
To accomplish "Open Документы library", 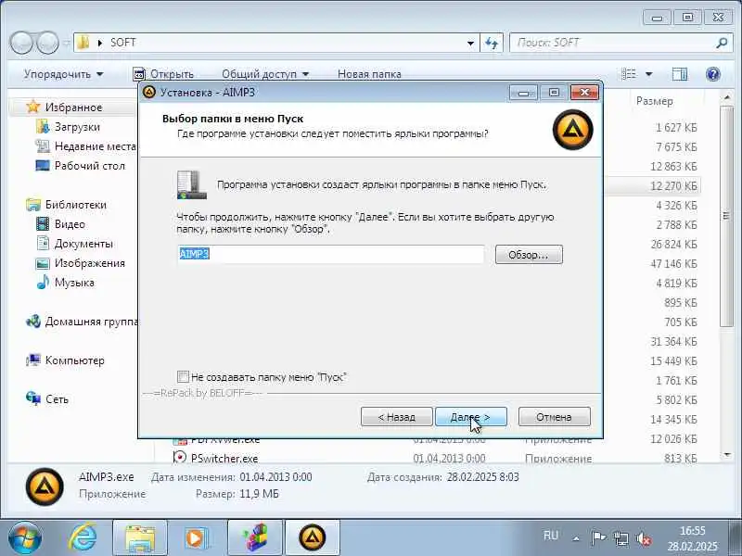I will [83, 244].
